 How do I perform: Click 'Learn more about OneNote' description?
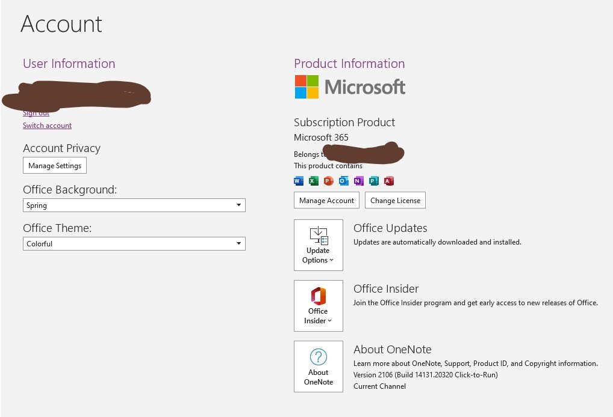[x=475, y=364]
